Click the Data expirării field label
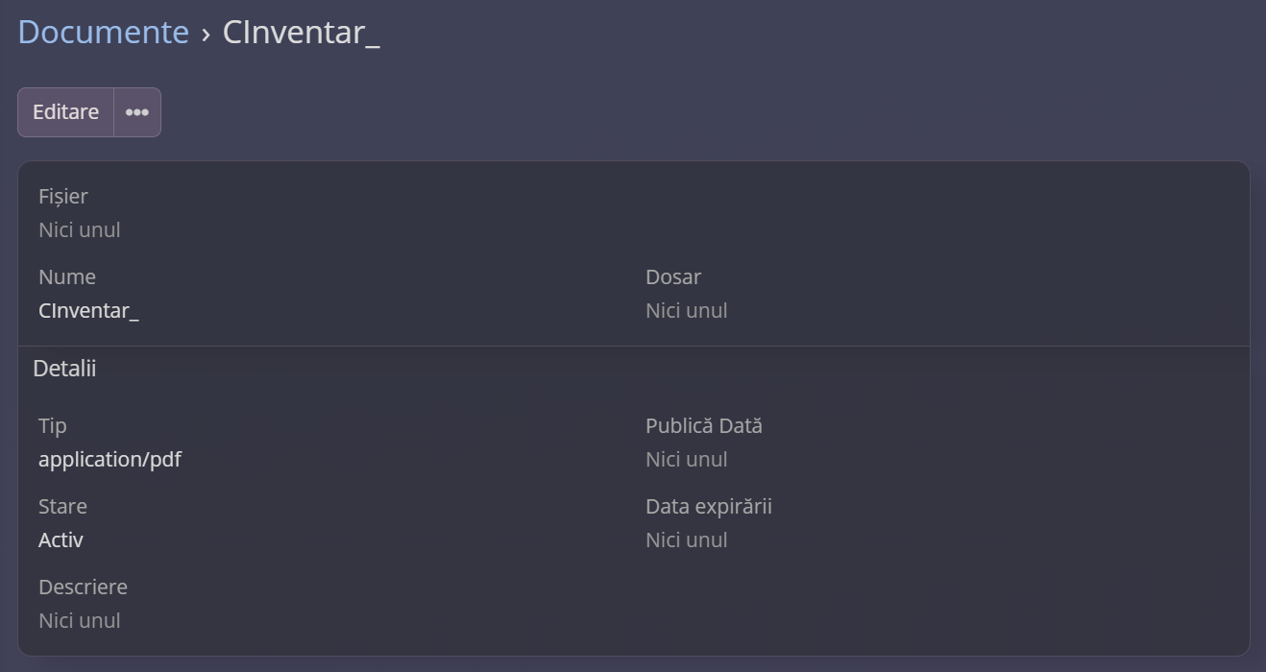 (x=709, y=506)
